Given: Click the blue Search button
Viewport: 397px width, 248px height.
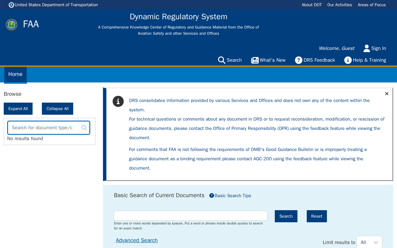Looking at the screenshot, I should pos(286,216).
